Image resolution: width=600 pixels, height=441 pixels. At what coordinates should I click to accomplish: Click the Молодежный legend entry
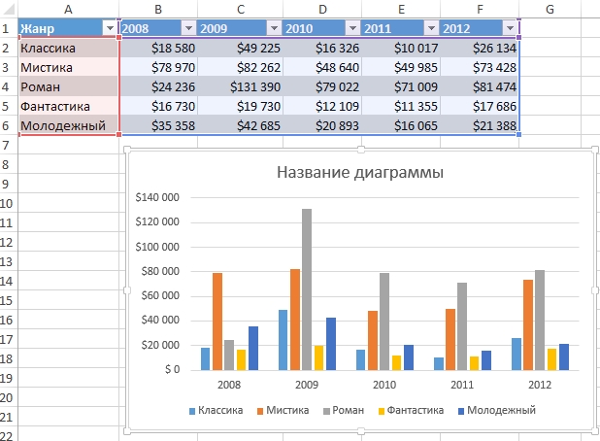[500, 411]
